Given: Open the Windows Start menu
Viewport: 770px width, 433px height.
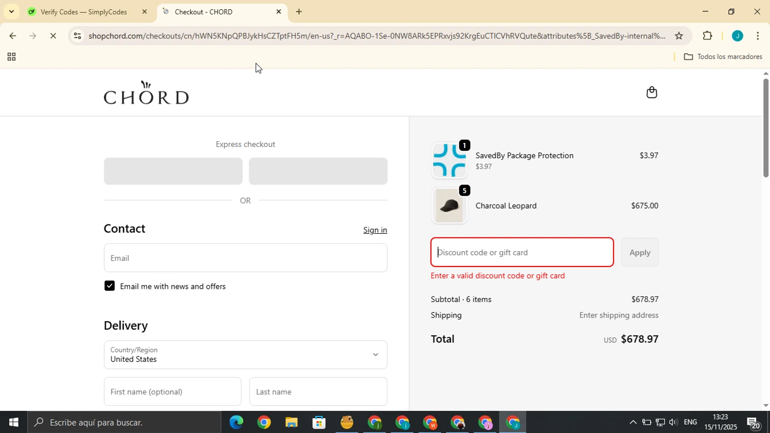Looking at the screenshot, I should pyautogui.click(x=13, y=422).
